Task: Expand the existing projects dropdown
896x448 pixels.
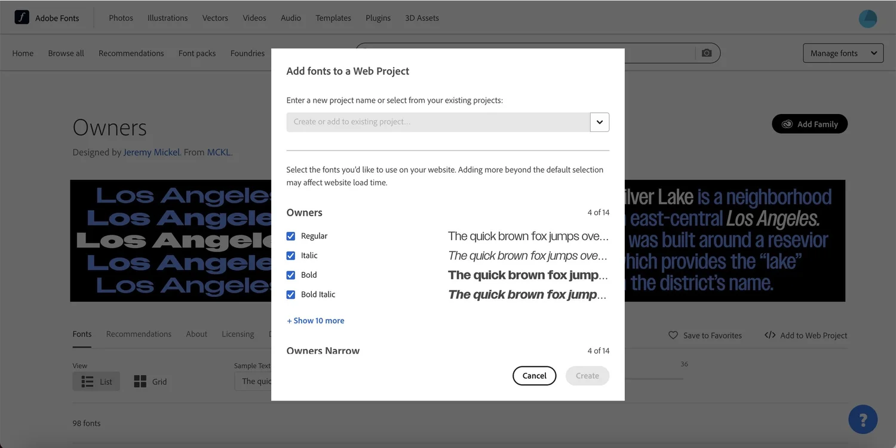Action: click(600, 122)
